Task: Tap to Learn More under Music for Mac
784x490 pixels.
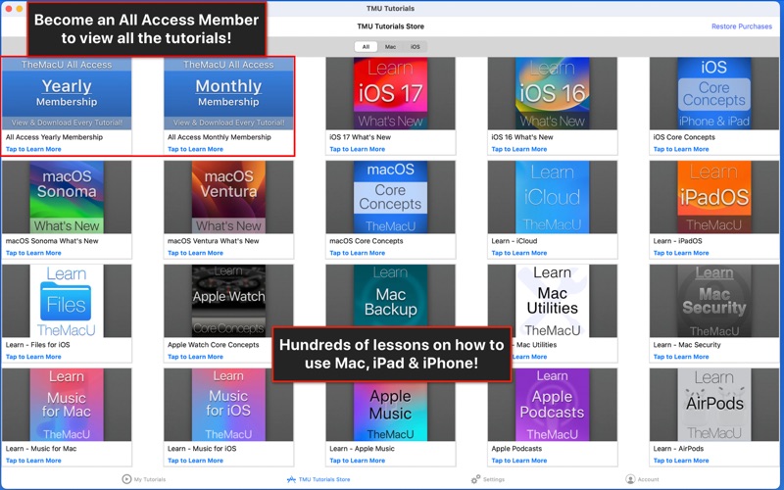Action: tap(33, 461)
